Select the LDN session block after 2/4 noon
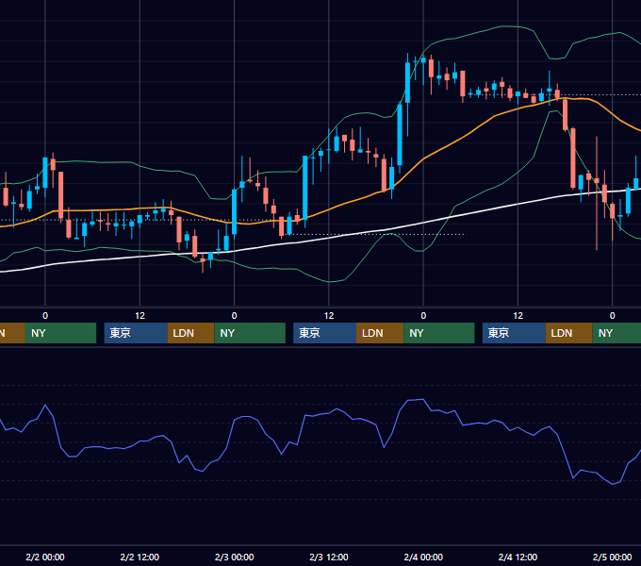This screenshot has height=566, width=641. 569,333
